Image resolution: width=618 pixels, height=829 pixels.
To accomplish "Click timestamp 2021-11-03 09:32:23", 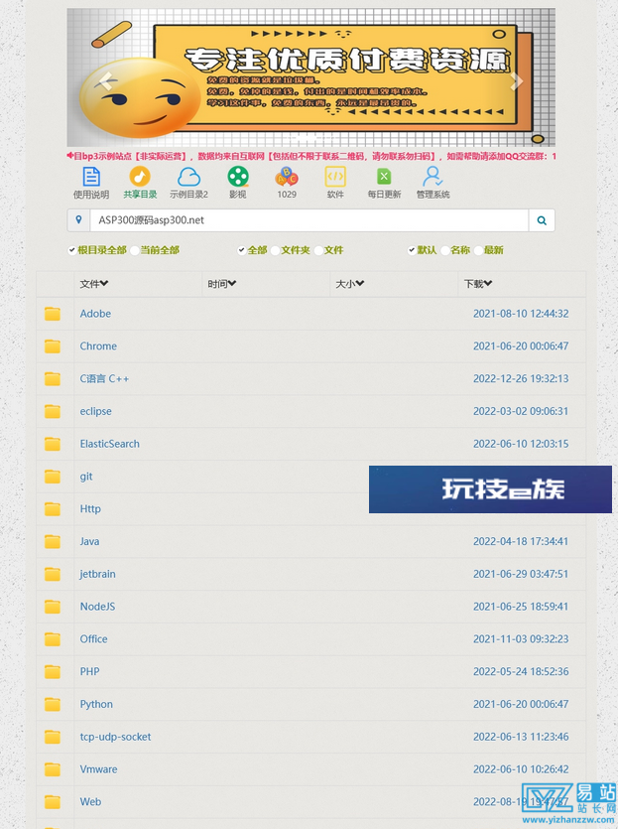I will 521,639.
